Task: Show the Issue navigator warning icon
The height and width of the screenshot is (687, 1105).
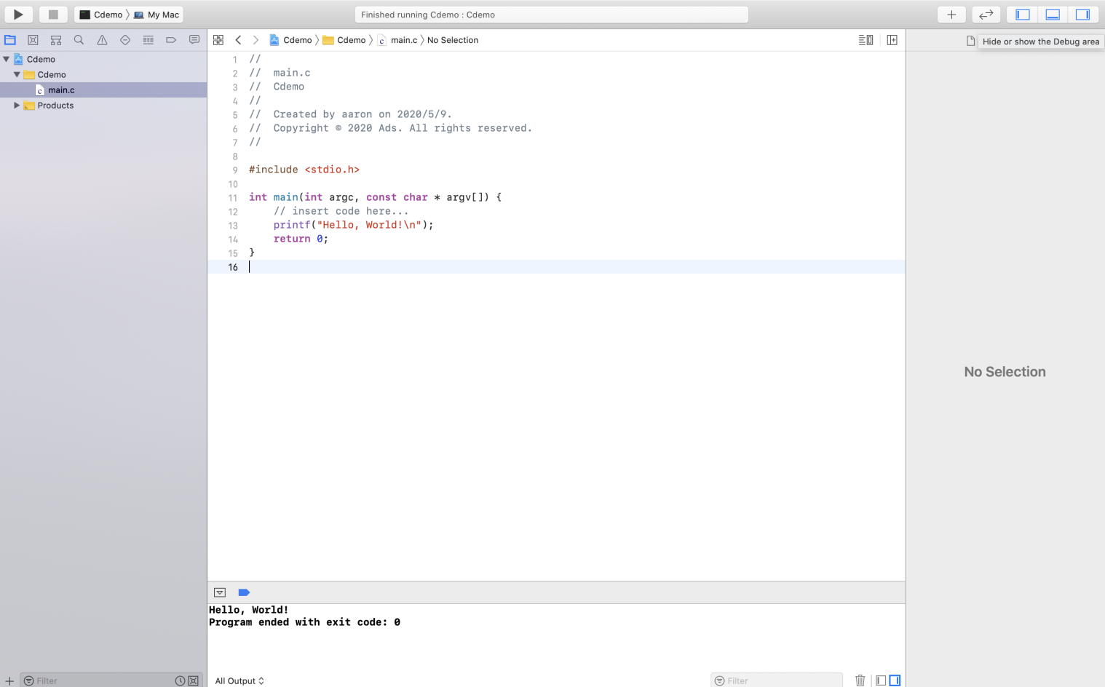Action: click(x=102, y=40)
